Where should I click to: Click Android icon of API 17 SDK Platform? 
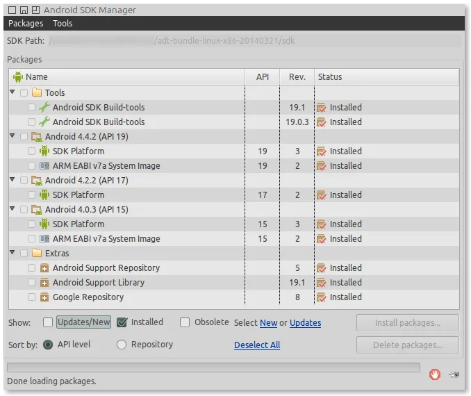coord(44,195)
